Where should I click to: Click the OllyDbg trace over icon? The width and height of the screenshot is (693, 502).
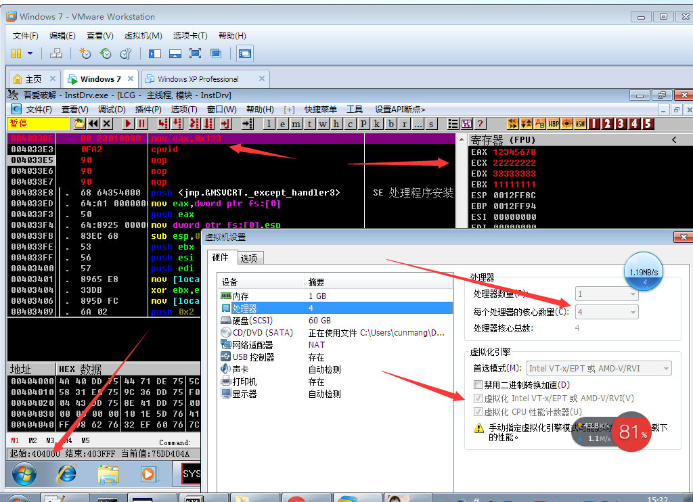[x=208, y=124]
